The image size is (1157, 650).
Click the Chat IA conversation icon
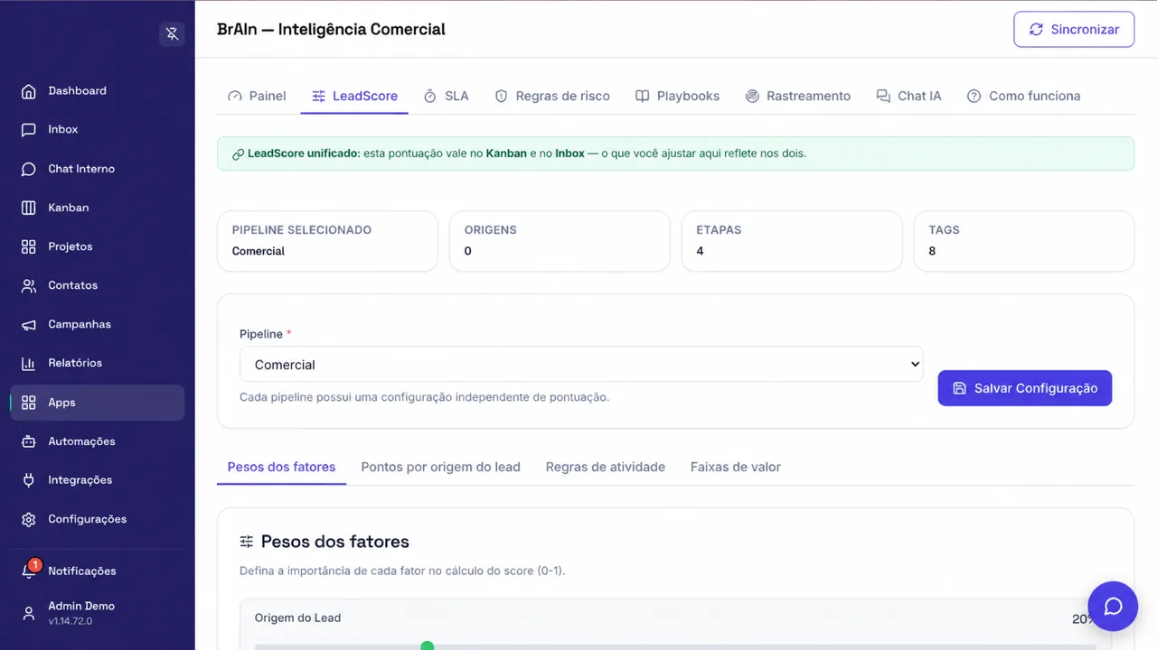pos(883,96)
